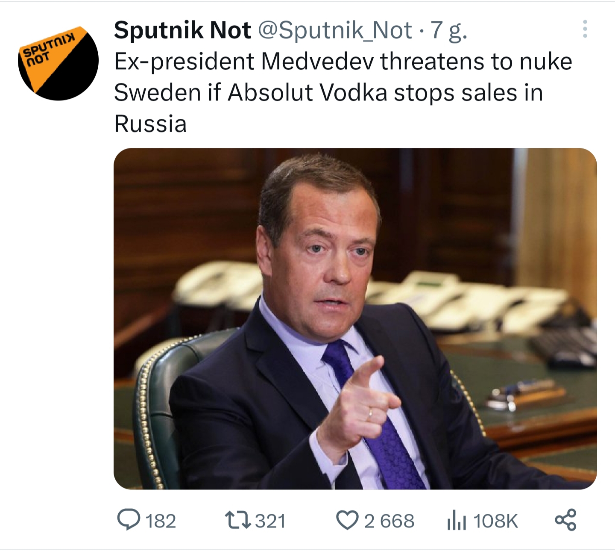
Task: Click the 108K views count
Action: tap(495, 521)
